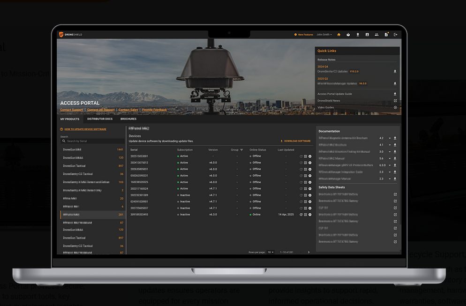The height and width of the screenshot is (306, 466).
Task: Switch to the Brochures tab
Action: [x=128, y=119]
